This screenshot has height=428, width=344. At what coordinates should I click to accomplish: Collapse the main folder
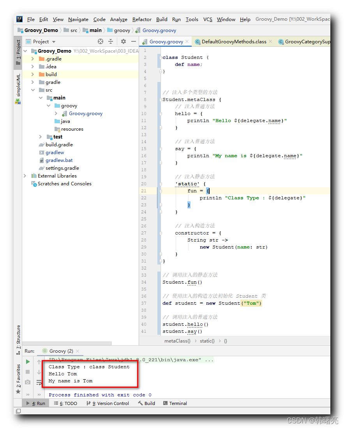click(41, 98)
